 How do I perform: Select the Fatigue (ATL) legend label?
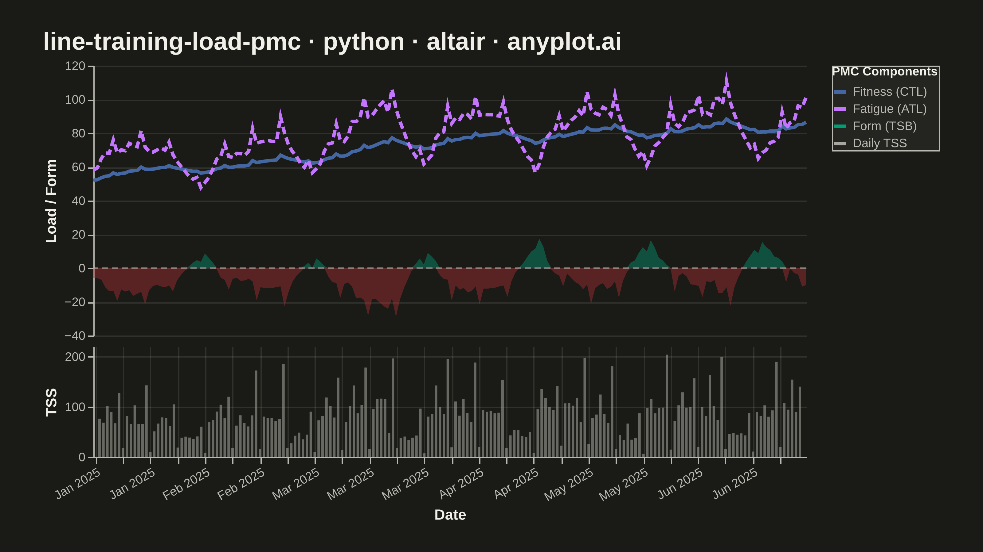coord(890,109)
